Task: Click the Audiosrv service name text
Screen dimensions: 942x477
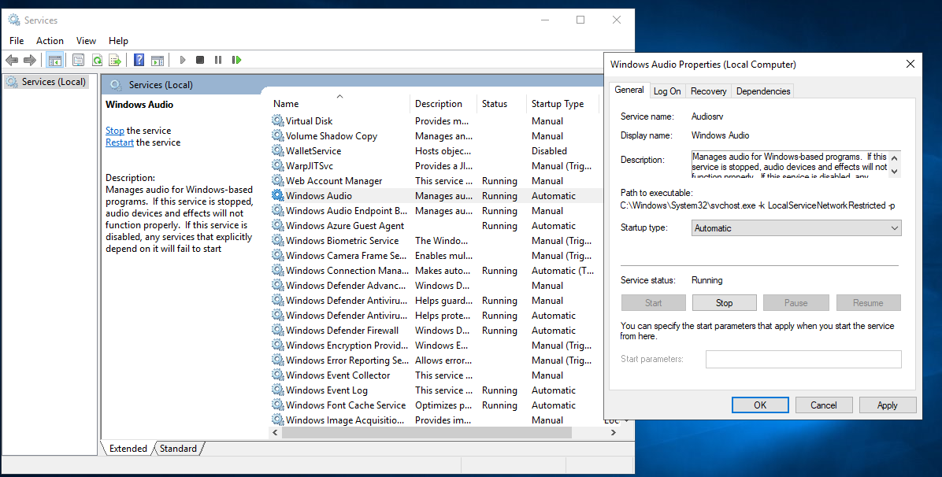Action: click(x=707, y=116)
